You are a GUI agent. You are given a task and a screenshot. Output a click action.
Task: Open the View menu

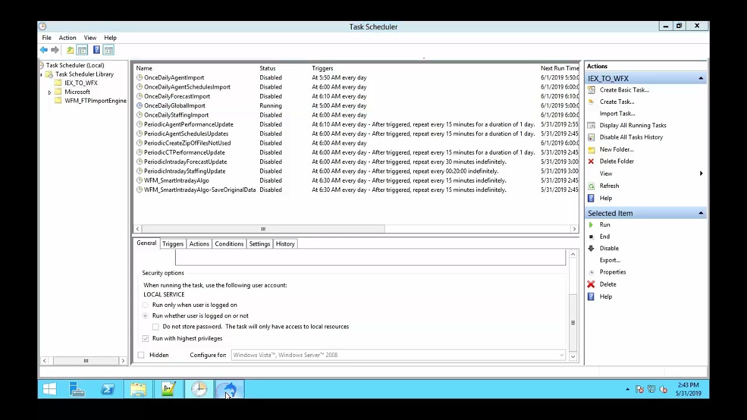pyautogui.click(x=90, y=38)
